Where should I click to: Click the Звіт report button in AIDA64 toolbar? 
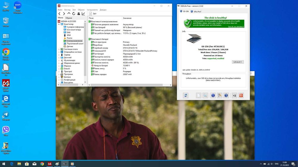tap(93, 14)
